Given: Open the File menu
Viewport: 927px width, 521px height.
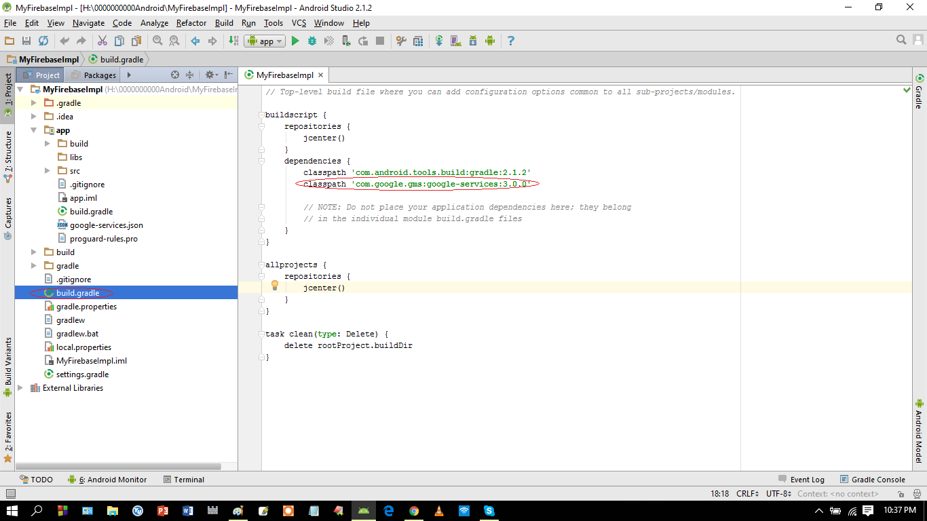Looking at the screenshot, I should 10,23.
